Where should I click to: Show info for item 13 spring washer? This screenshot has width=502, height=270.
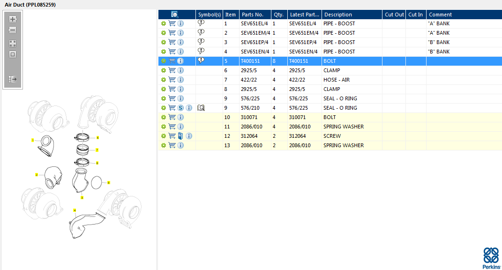tap(180, 145)
